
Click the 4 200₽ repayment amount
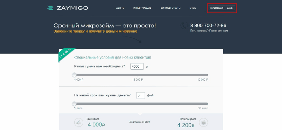pos(186,125)
